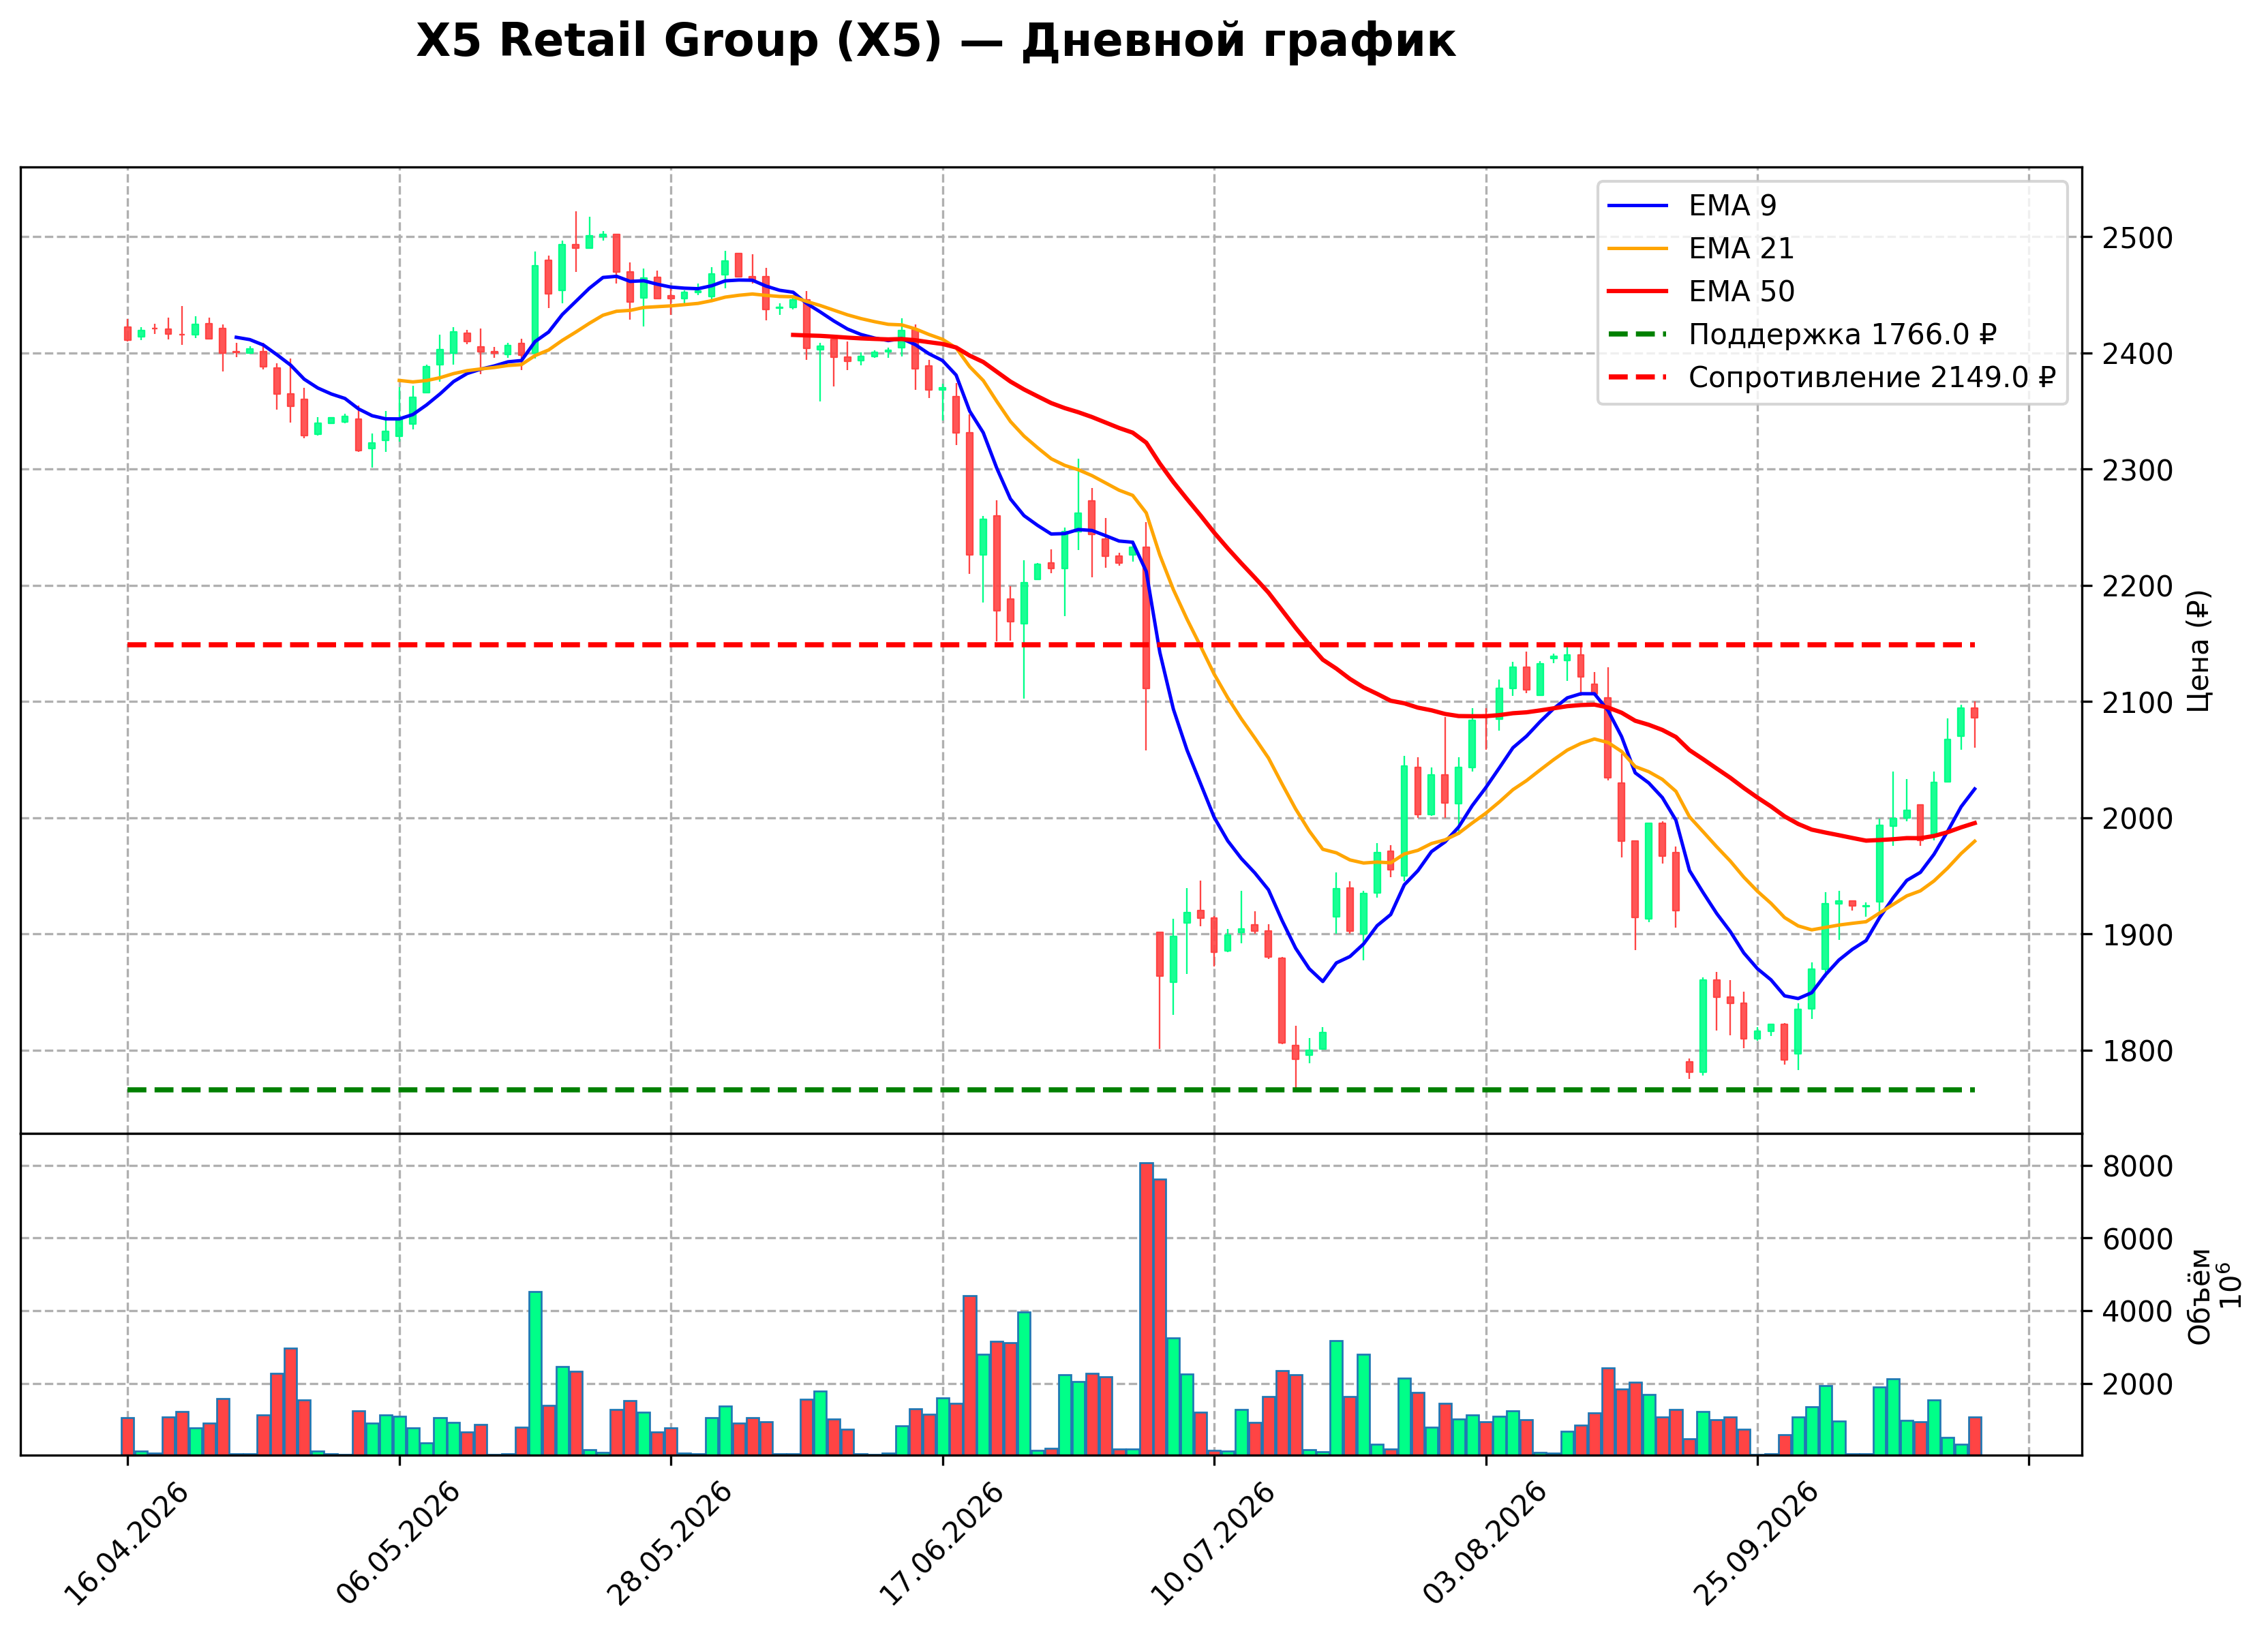Viewport: 2268px width, 1631px height.
Task: Click the 2000 volume axis label
Action: [2137, 1384]
